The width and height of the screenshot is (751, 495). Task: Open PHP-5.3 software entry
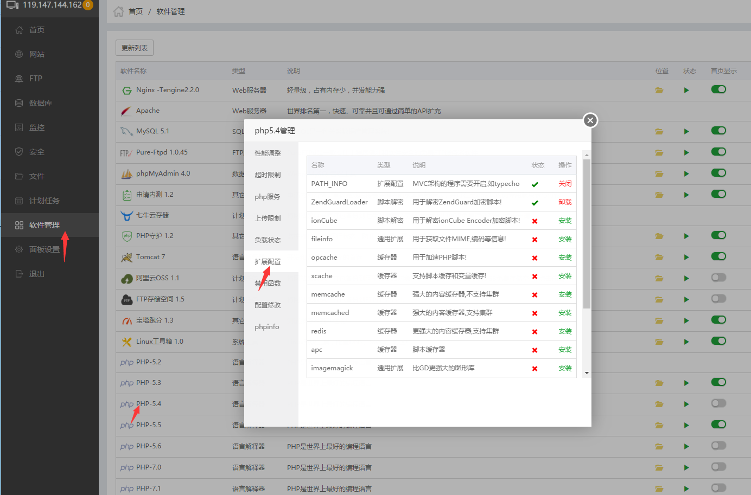(149, 383)
